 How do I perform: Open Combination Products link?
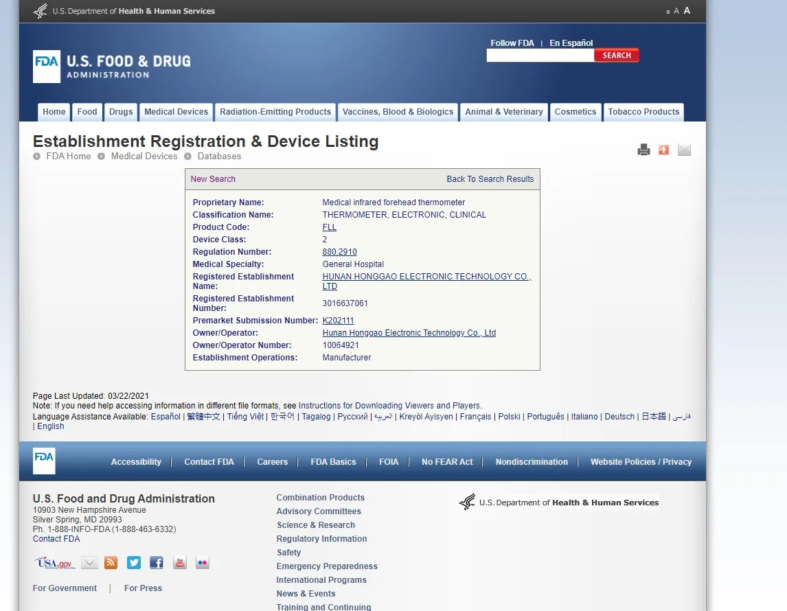tap(320, 498)
